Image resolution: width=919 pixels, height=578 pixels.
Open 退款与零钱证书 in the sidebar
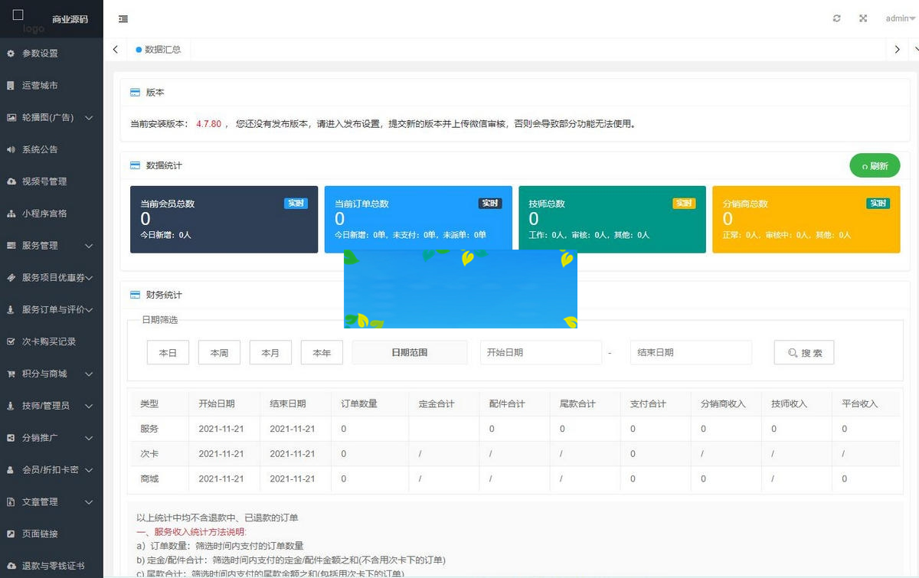point(51,566)
